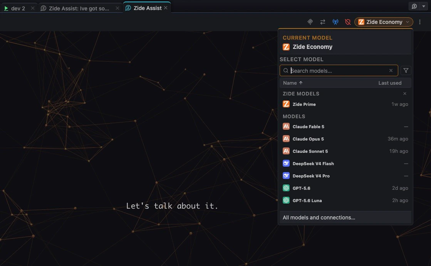Open the model filter funnel button
Screen dimensions: 431x266
coord(406,70)
